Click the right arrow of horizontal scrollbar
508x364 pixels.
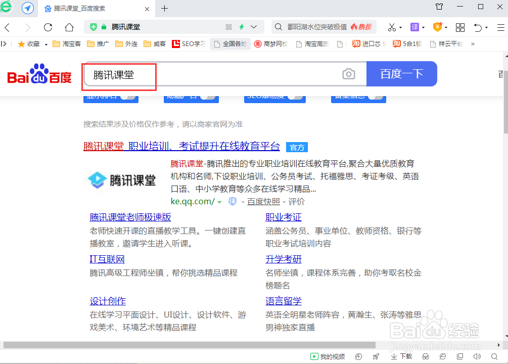(498, 345)
